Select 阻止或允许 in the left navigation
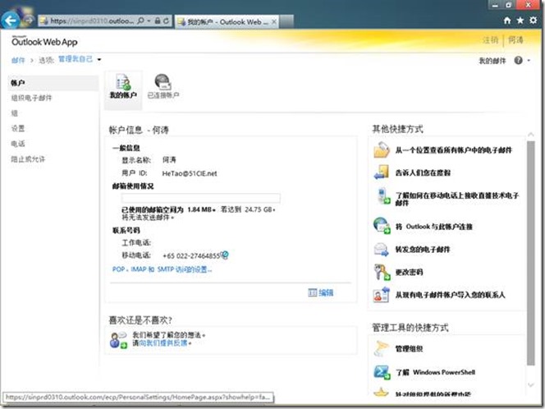This screenshot has width=545, height=409. 28,159
